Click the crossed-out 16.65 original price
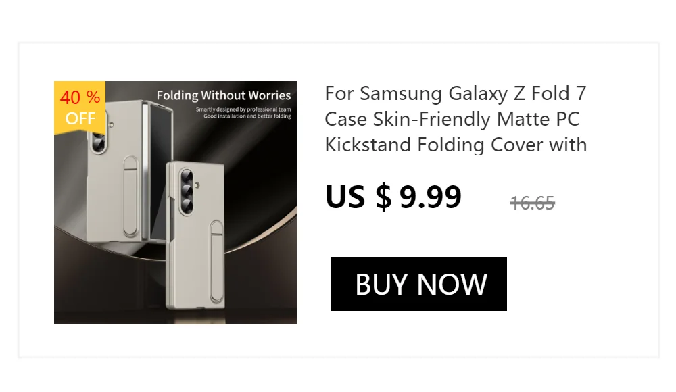 click(x=532, y=203)
